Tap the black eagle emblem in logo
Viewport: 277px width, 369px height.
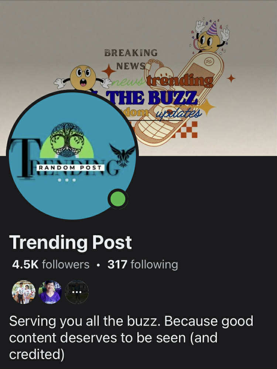[x=122, y=155]
